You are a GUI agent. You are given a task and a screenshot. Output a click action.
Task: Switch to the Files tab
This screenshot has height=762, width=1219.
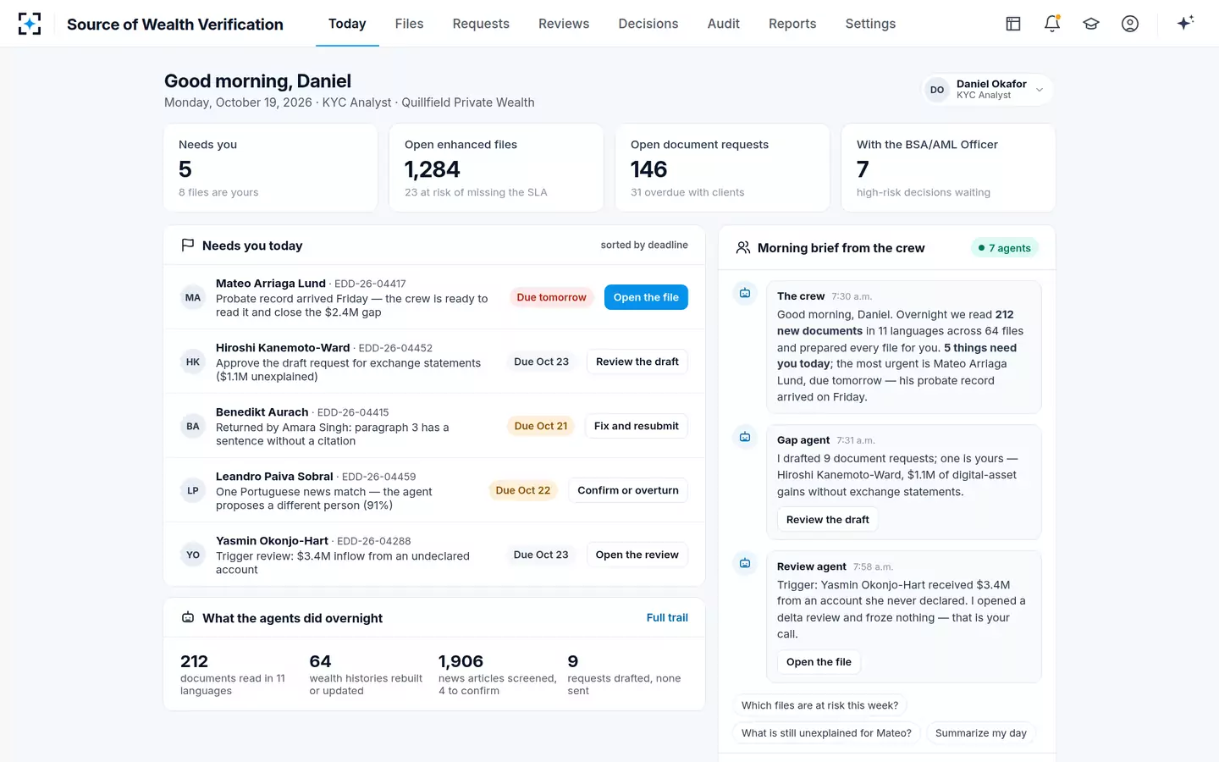pos(409,24)
